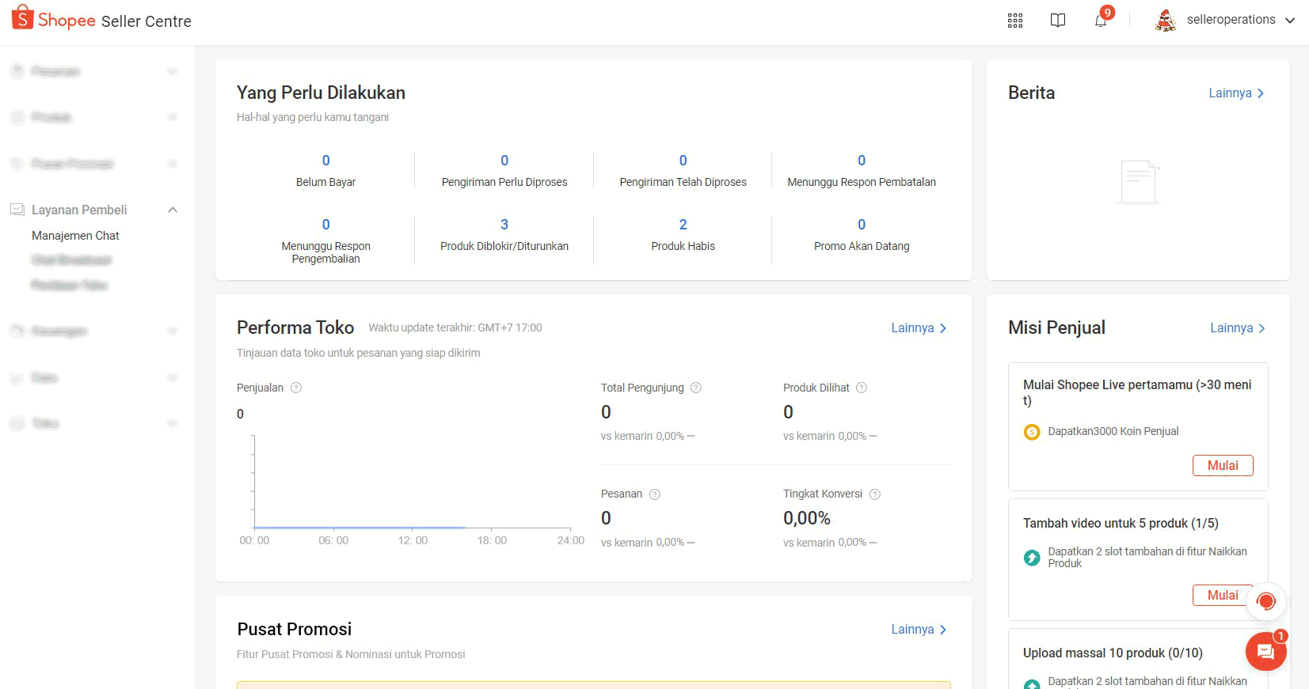This screenshot has width=1309, height=689.
Task: Click Mulai for Shopee Live mission
Action: click(1223, 465)
